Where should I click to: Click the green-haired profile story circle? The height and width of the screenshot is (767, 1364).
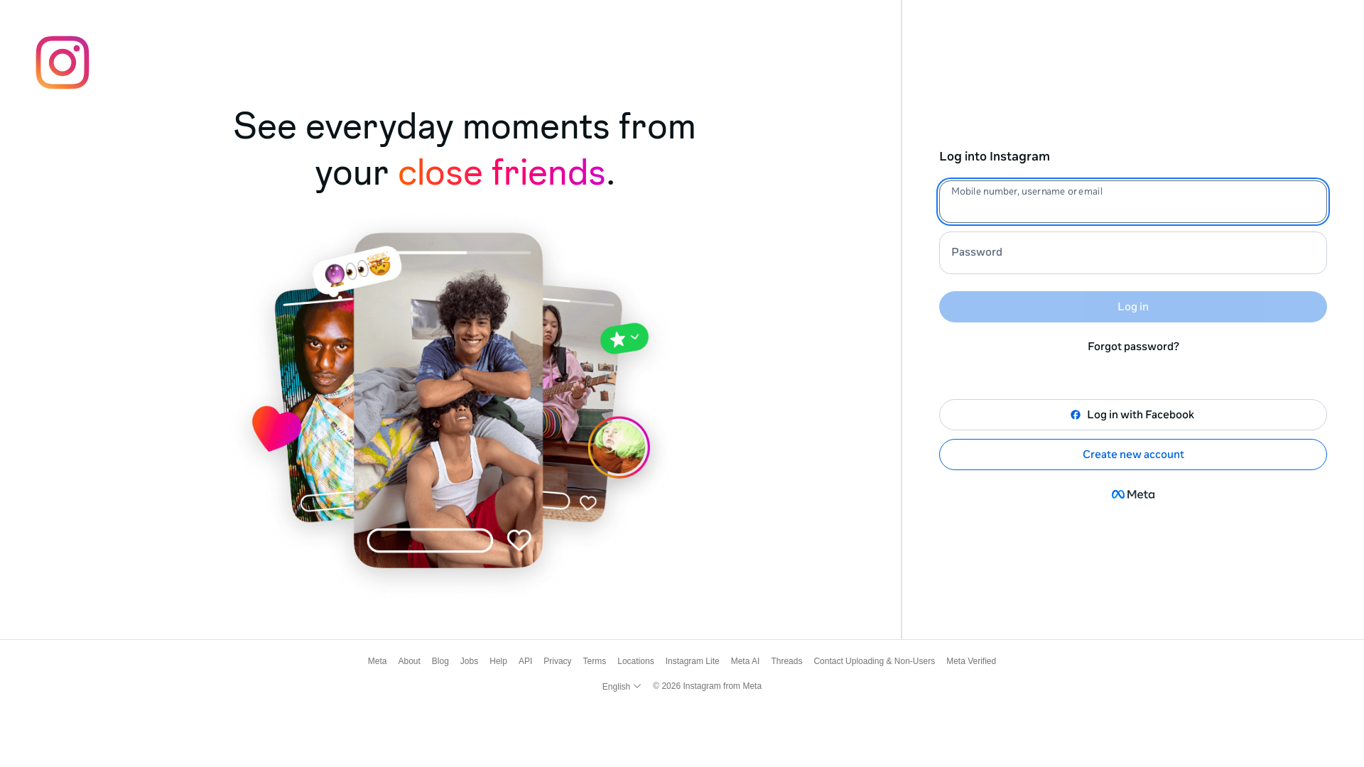[x=619, y=447]
